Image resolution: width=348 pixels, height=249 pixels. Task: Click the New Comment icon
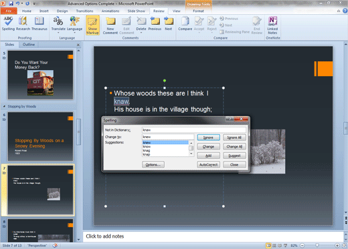pos(110,25)
